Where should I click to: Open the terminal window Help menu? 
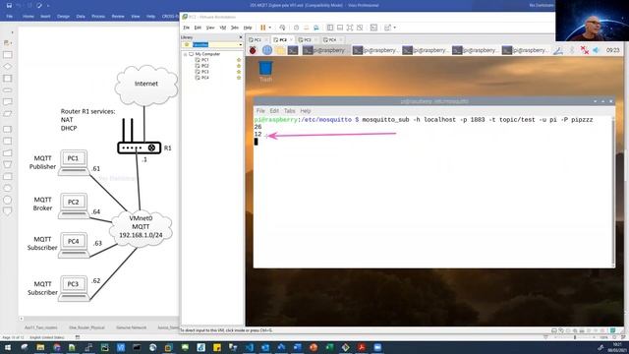(306, 111)
